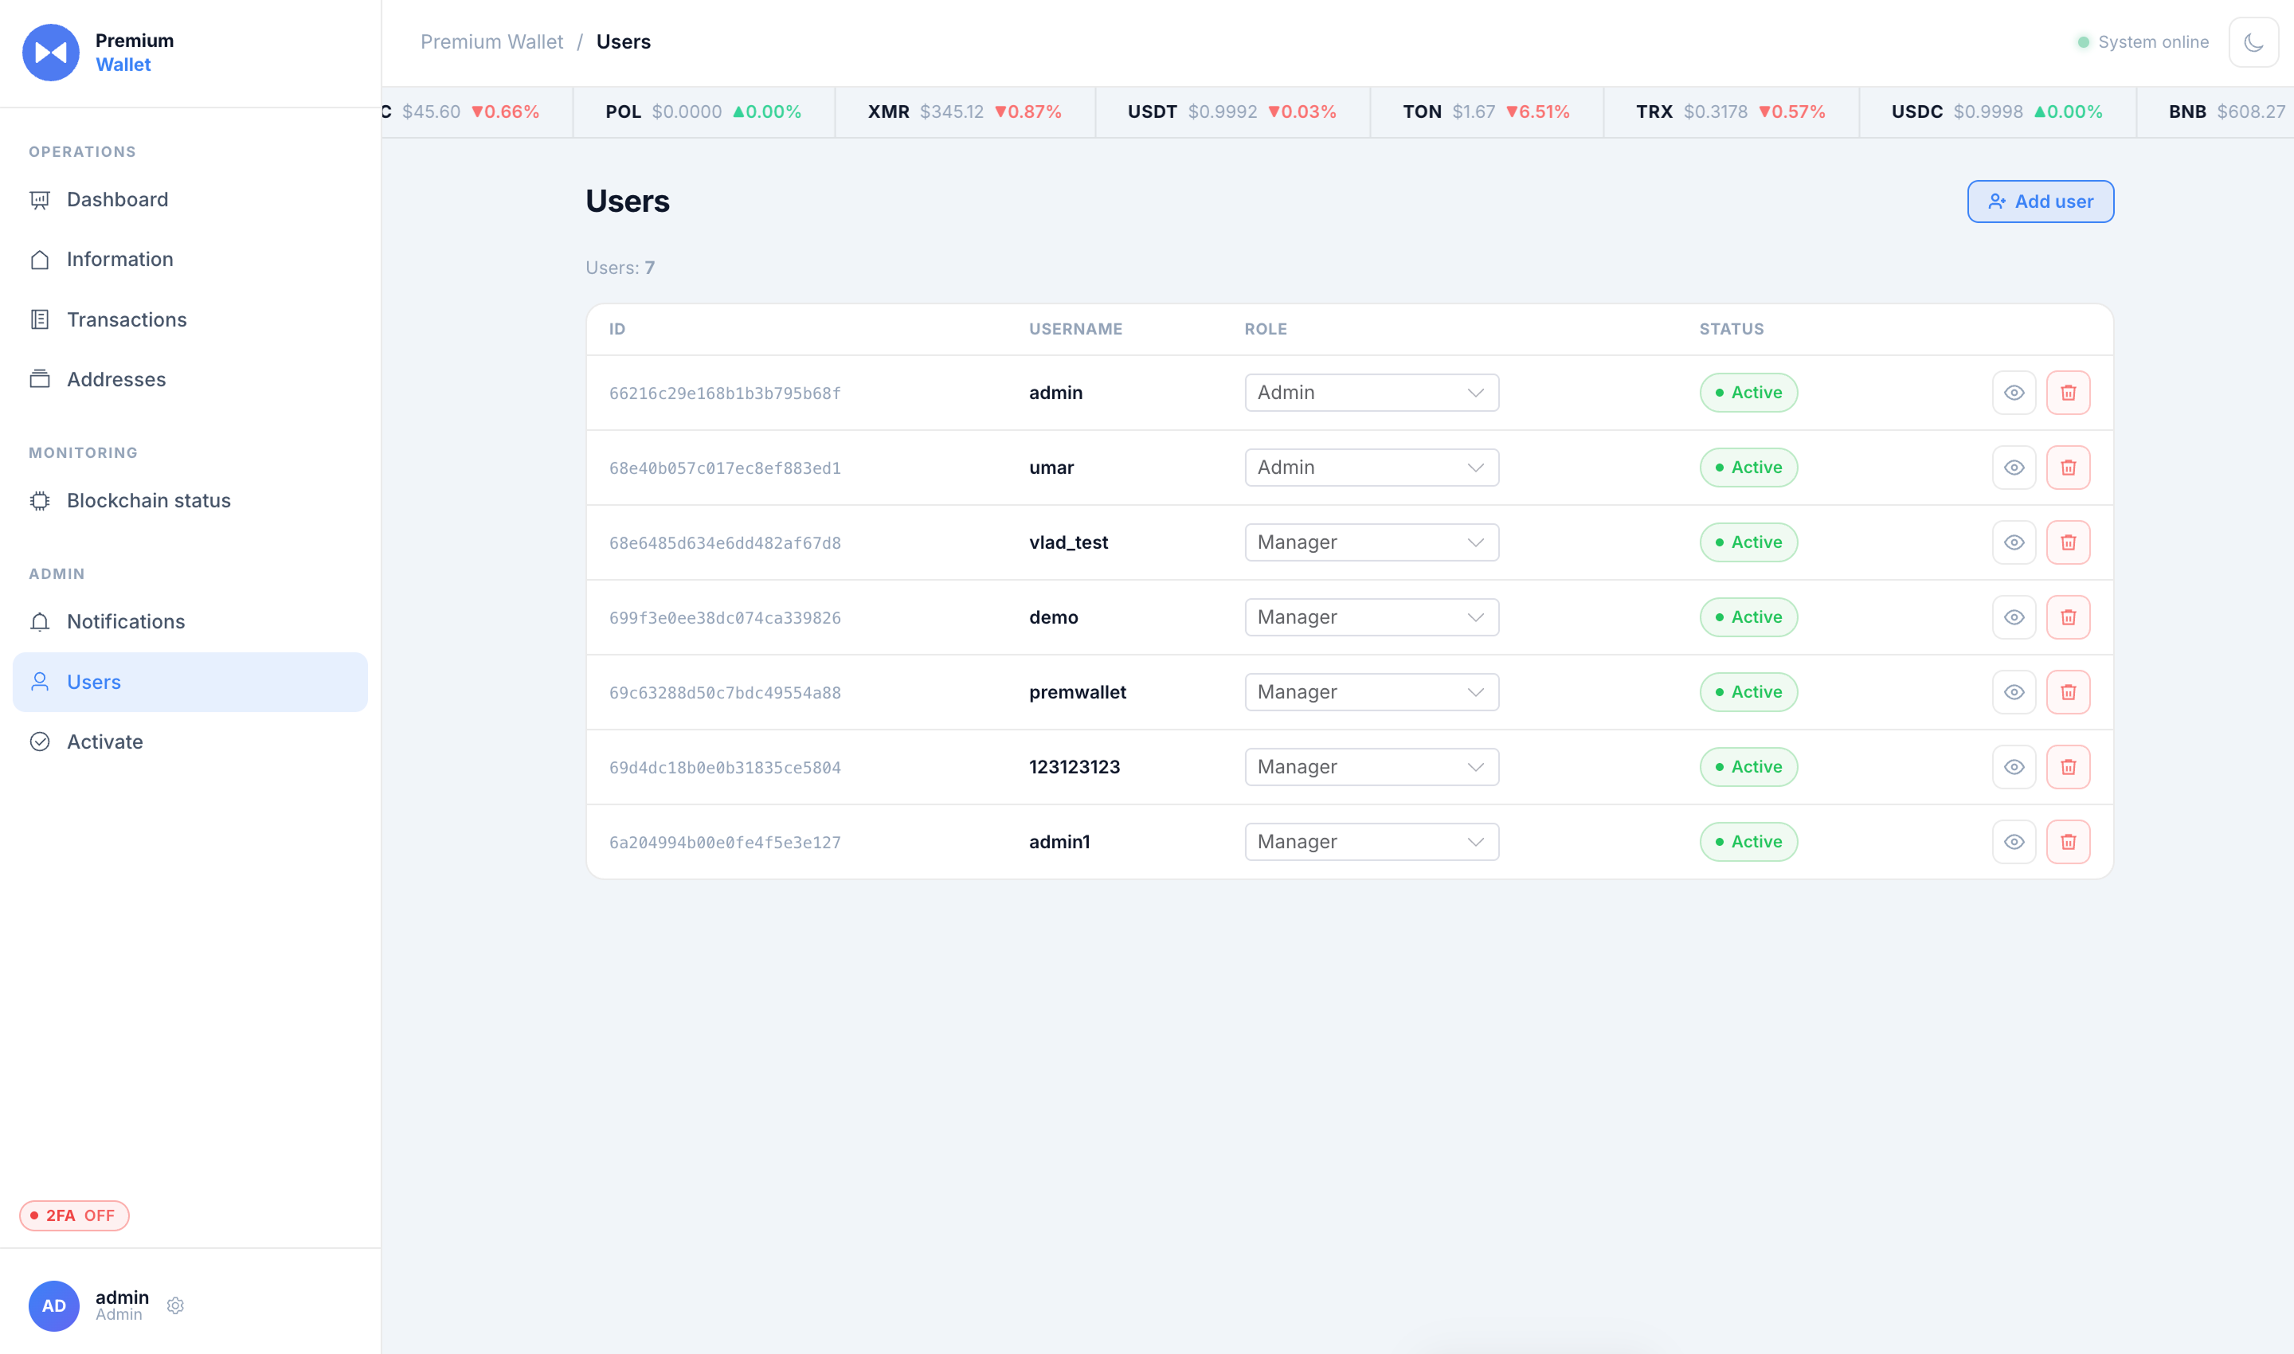
Task: Select the Users label in the sidebar
Action: click(x=94, y=682)
